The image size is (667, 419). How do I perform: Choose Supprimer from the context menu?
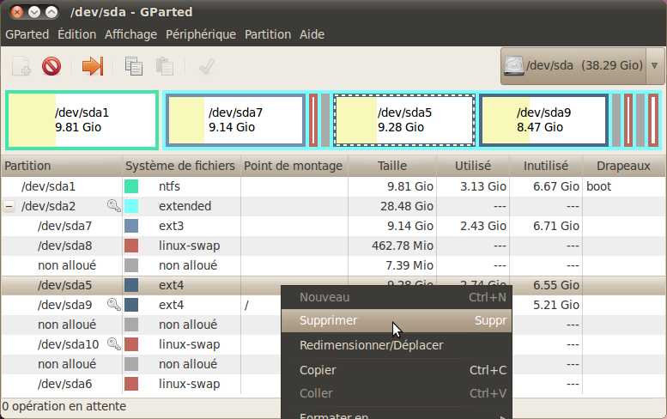329,320
